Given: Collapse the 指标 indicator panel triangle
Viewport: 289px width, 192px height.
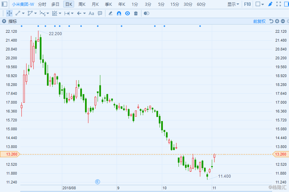Looking at the screenshot, I should [x=4, y=21].
